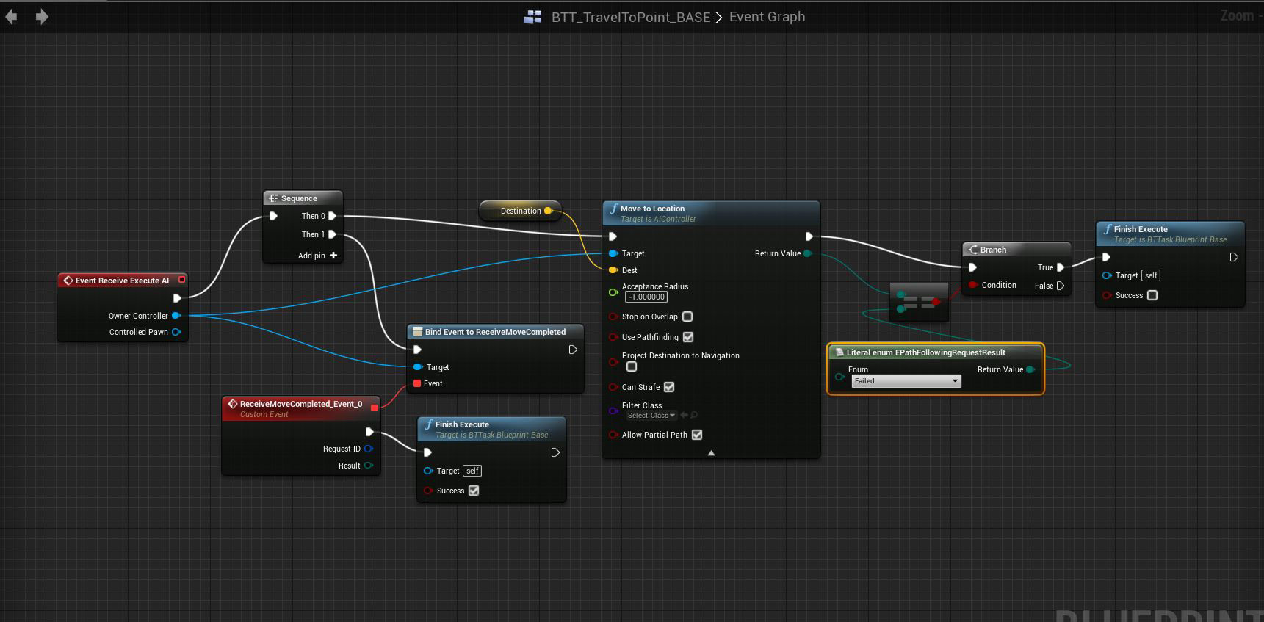
Task: Click the Filter Class browse magnifier icon
Action: pos(694,416)
